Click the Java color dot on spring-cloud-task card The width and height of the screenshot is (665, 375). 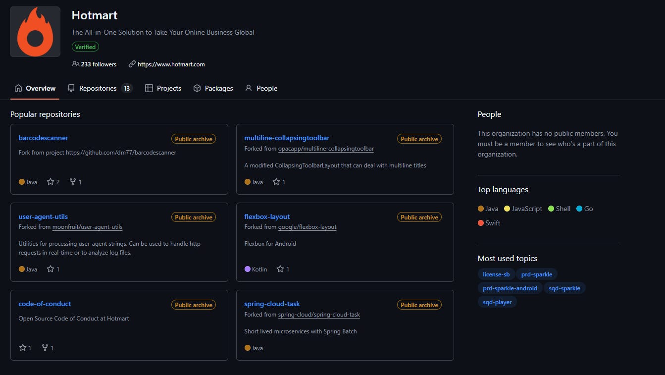(248, 348)
